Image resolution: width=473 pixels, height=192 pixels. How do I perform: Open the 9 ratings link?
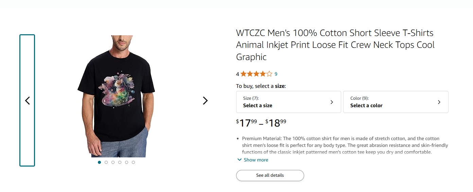276,74
